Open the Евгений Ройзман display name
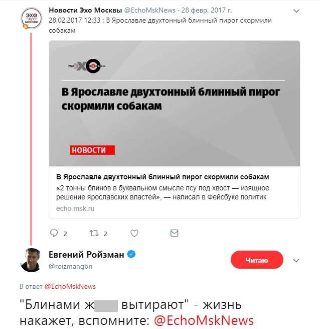 86,255
